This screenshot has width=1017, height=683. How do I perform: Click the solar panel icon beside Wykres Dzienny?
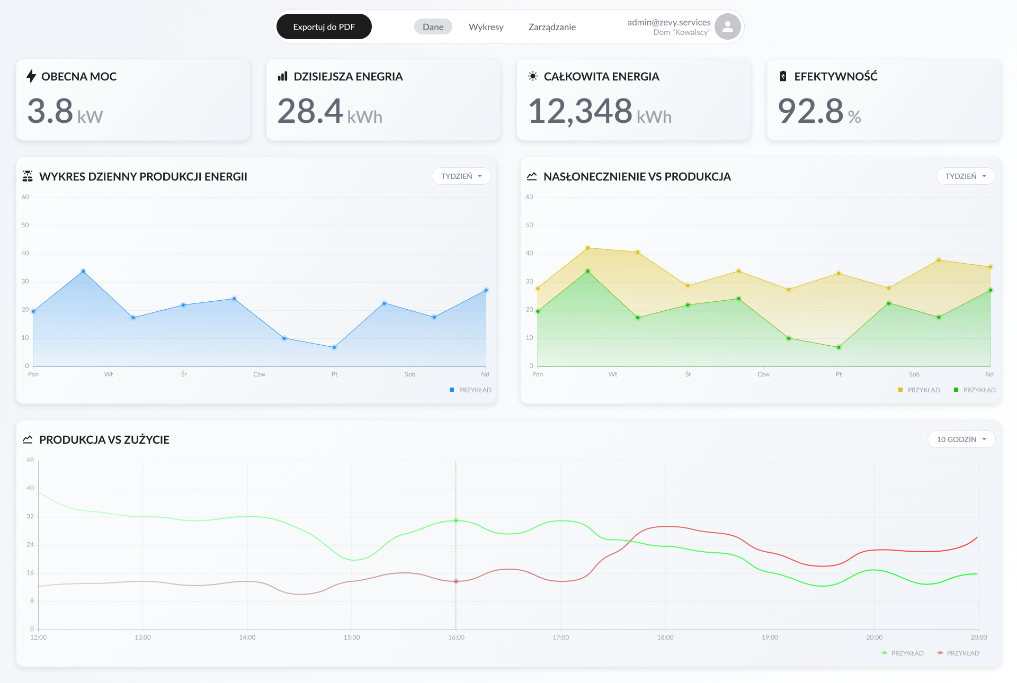(28, 176)
